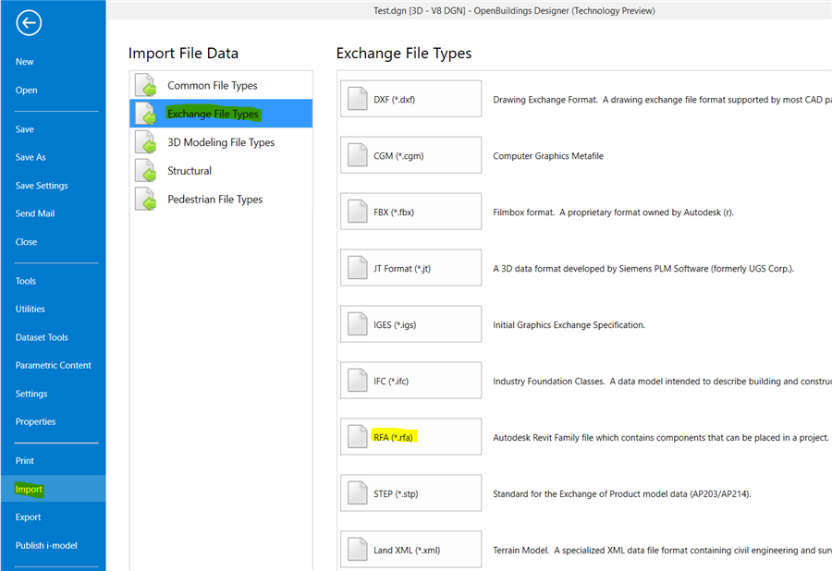Click the Structural category page icon
Screen dimensions: 832x571
point(145,171)
